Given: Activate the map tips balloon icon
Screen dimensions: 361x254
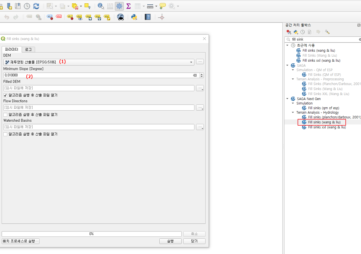Looking at the screenshot, I should tap(163, 6).
